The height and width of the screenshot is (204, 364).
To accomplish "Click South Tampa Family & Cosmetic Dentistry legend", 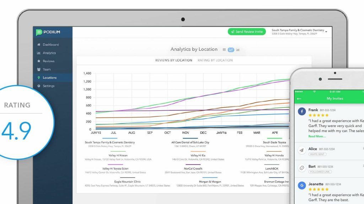I will [x=109, y=142].
